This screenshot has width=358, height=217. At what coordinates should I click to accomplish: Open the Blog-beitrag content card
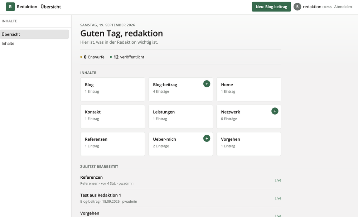(180, 89)
